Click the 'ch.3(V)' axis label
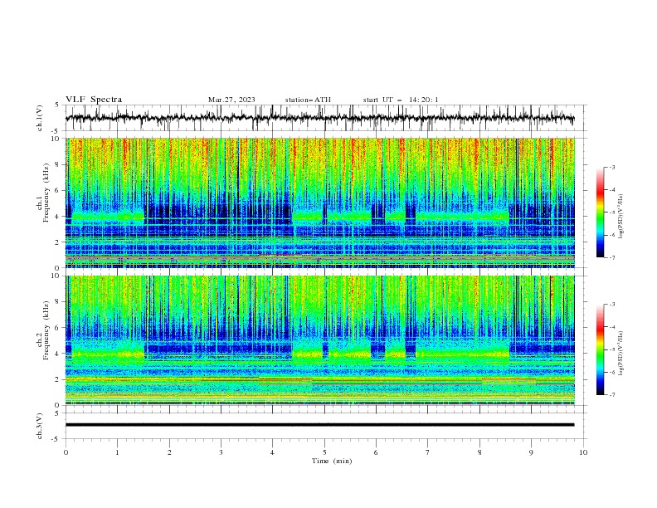Image resolution: width=657 pixels, height=508 pixels. (40, 426)
